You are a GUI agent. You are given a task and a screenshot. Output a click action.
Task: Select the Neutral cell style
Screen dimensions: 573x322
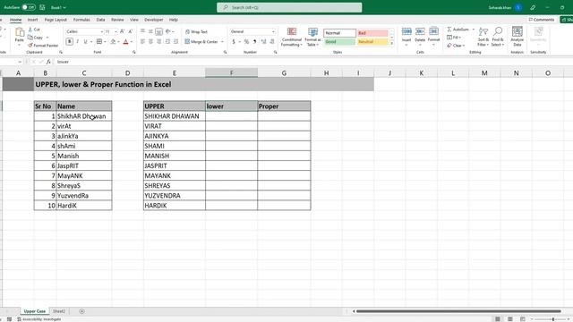click(372, 42)
